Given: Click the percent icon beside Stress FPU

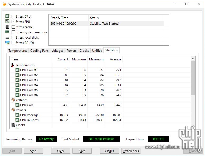Looking at the screenshot, I should 7,22.
